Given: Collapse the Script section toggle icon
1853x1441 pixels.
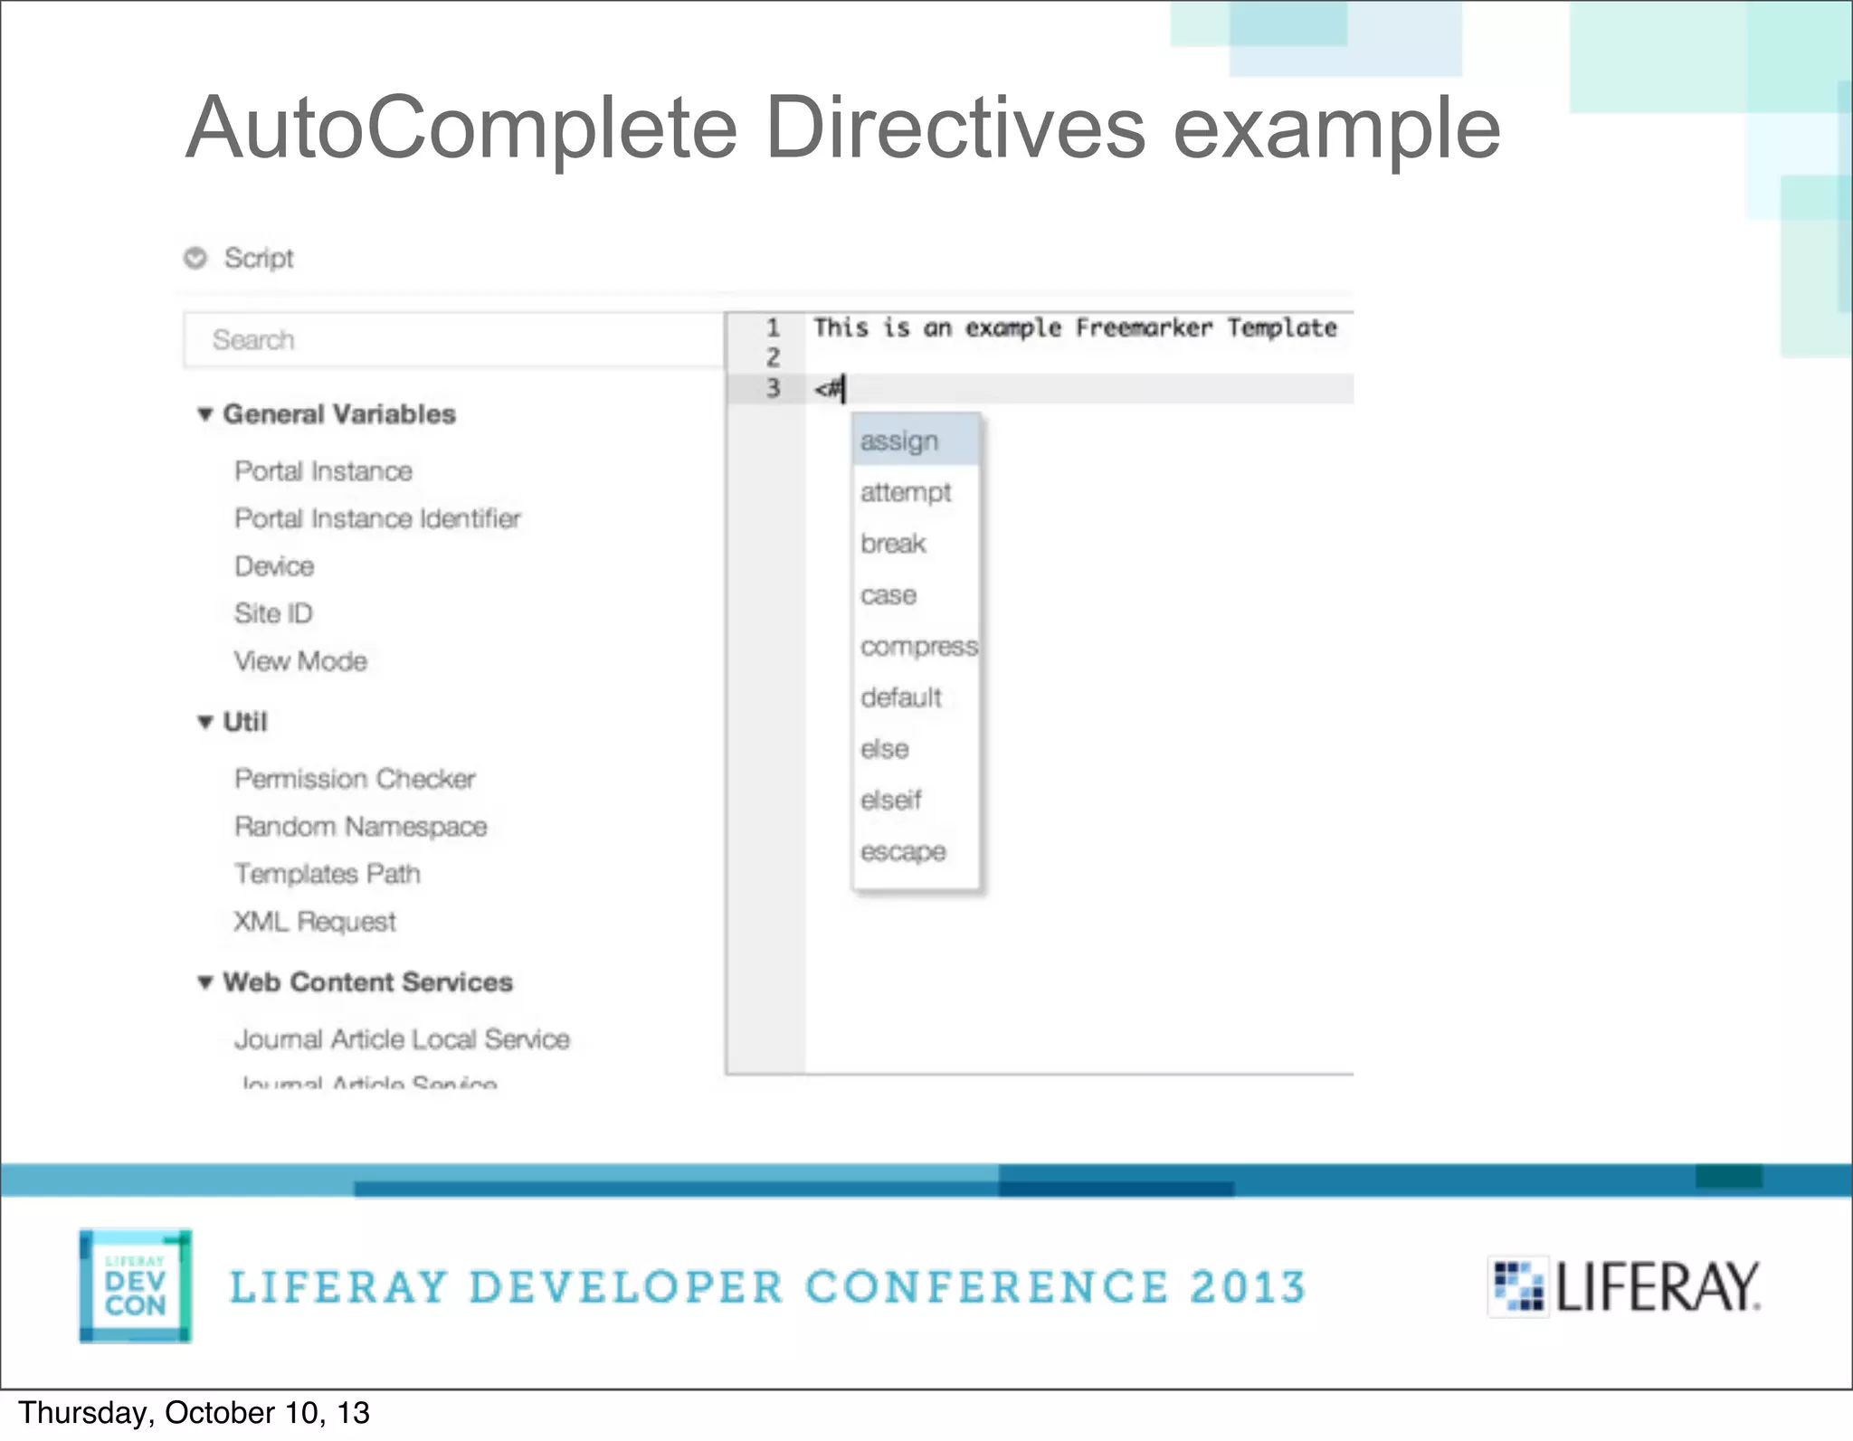Looking at the screenshot, I should coord(195,258).
